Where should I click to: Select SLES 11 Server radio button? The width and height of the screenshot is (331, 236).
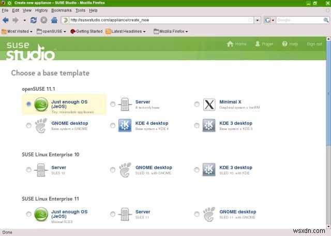point(113,214)
